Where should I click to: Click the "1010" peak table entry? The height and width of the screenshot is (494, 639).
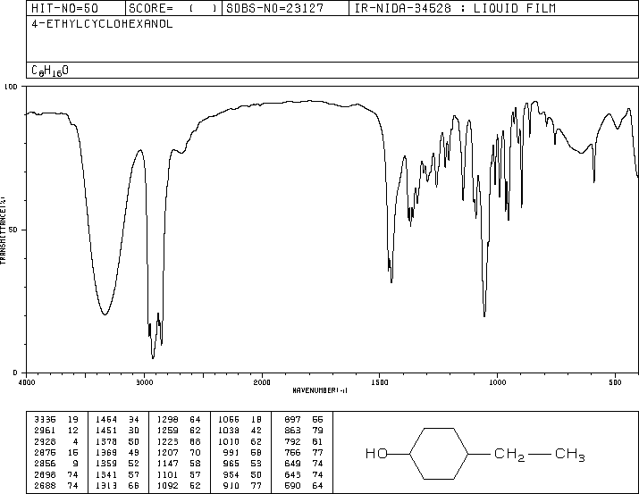pyautogui.click(x=229, y=441)
